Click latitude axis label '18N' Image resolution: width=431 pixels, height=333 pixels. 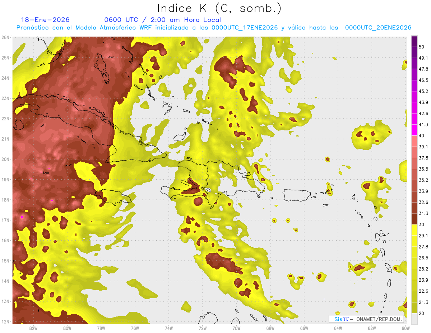pyautogui.click(x=5, y=200)
